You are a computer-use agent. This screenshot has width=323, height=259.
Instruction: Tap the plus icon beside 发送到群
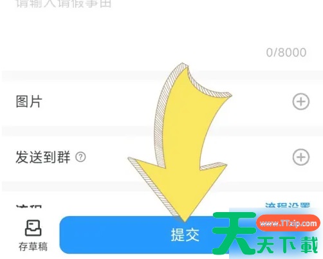(x=301, y=157)
